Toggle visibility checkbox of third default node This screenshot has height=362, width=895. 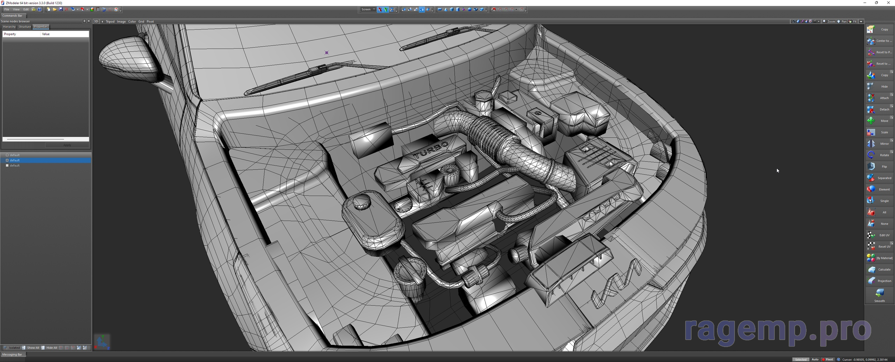pyautogui.click(x=7, y=165)
